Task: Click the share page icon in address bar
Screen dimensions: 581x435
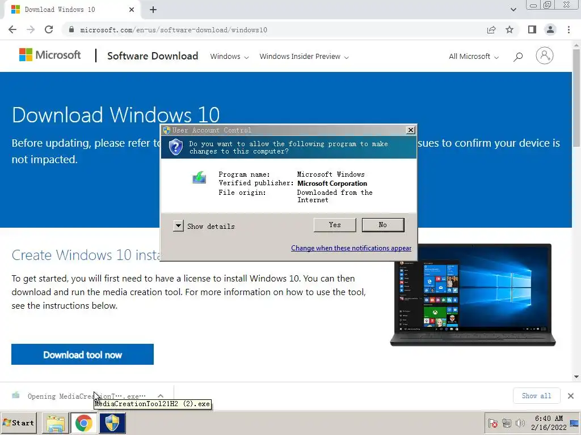Action: 491,29
